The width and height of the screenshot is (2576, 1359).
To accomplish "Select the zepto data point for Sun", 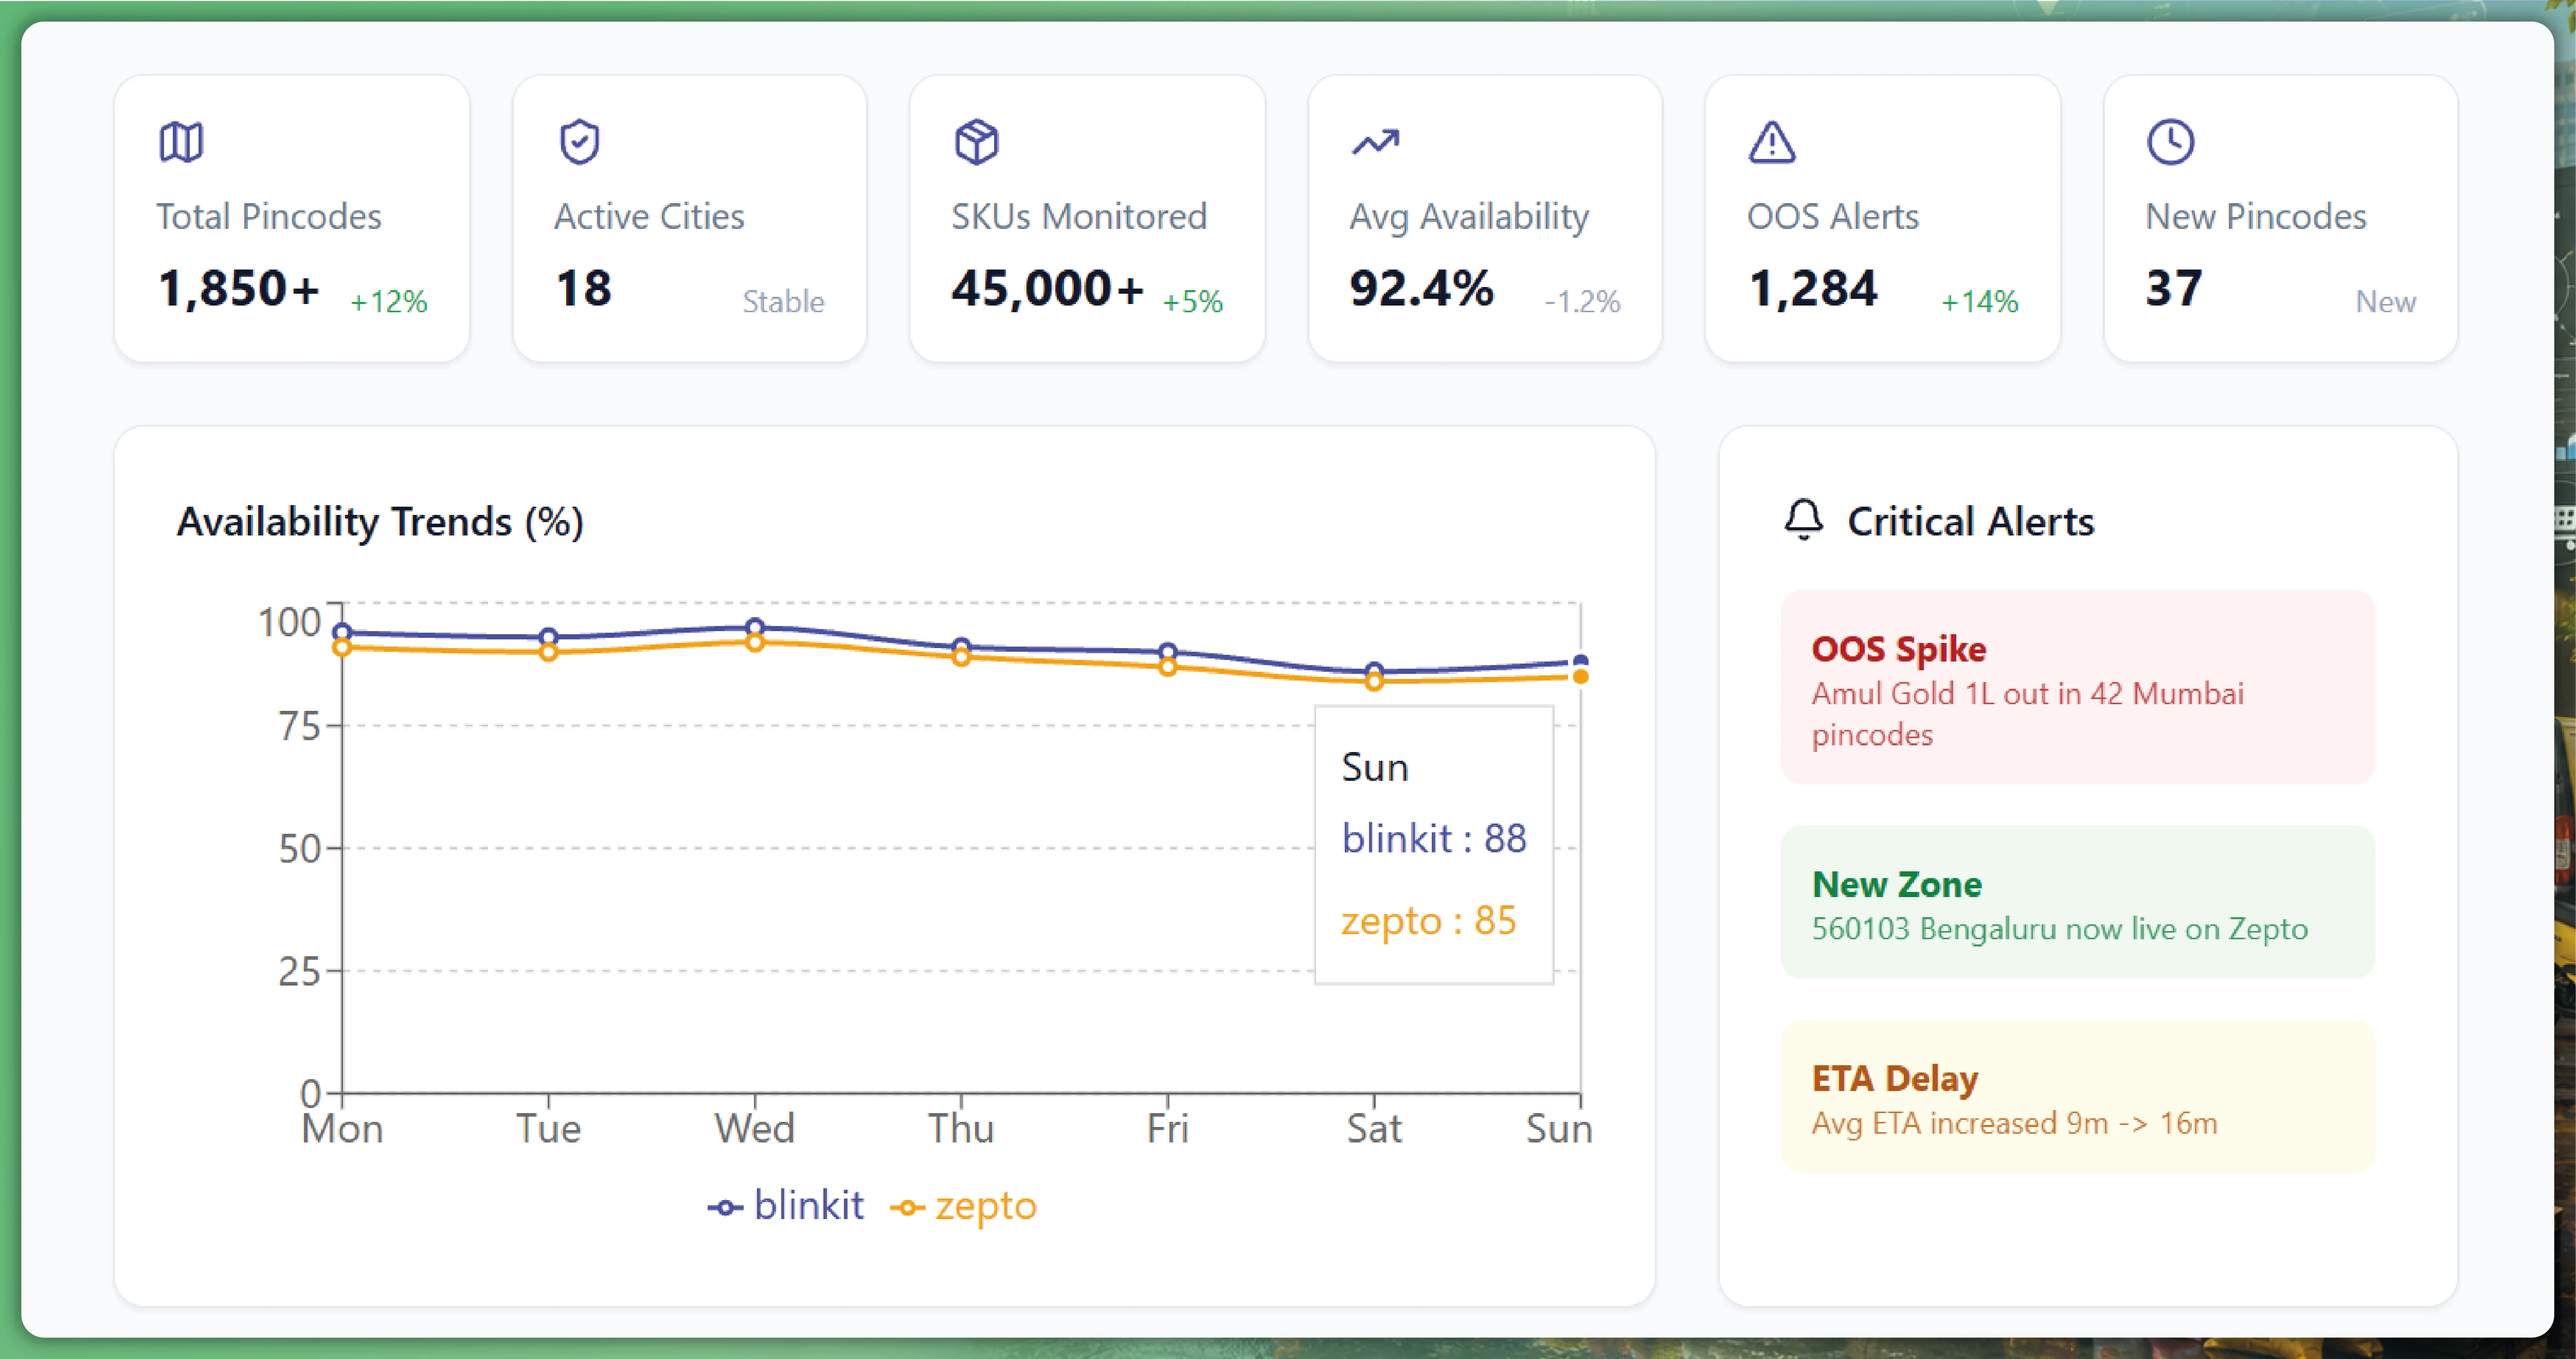I will (1580, 677).
